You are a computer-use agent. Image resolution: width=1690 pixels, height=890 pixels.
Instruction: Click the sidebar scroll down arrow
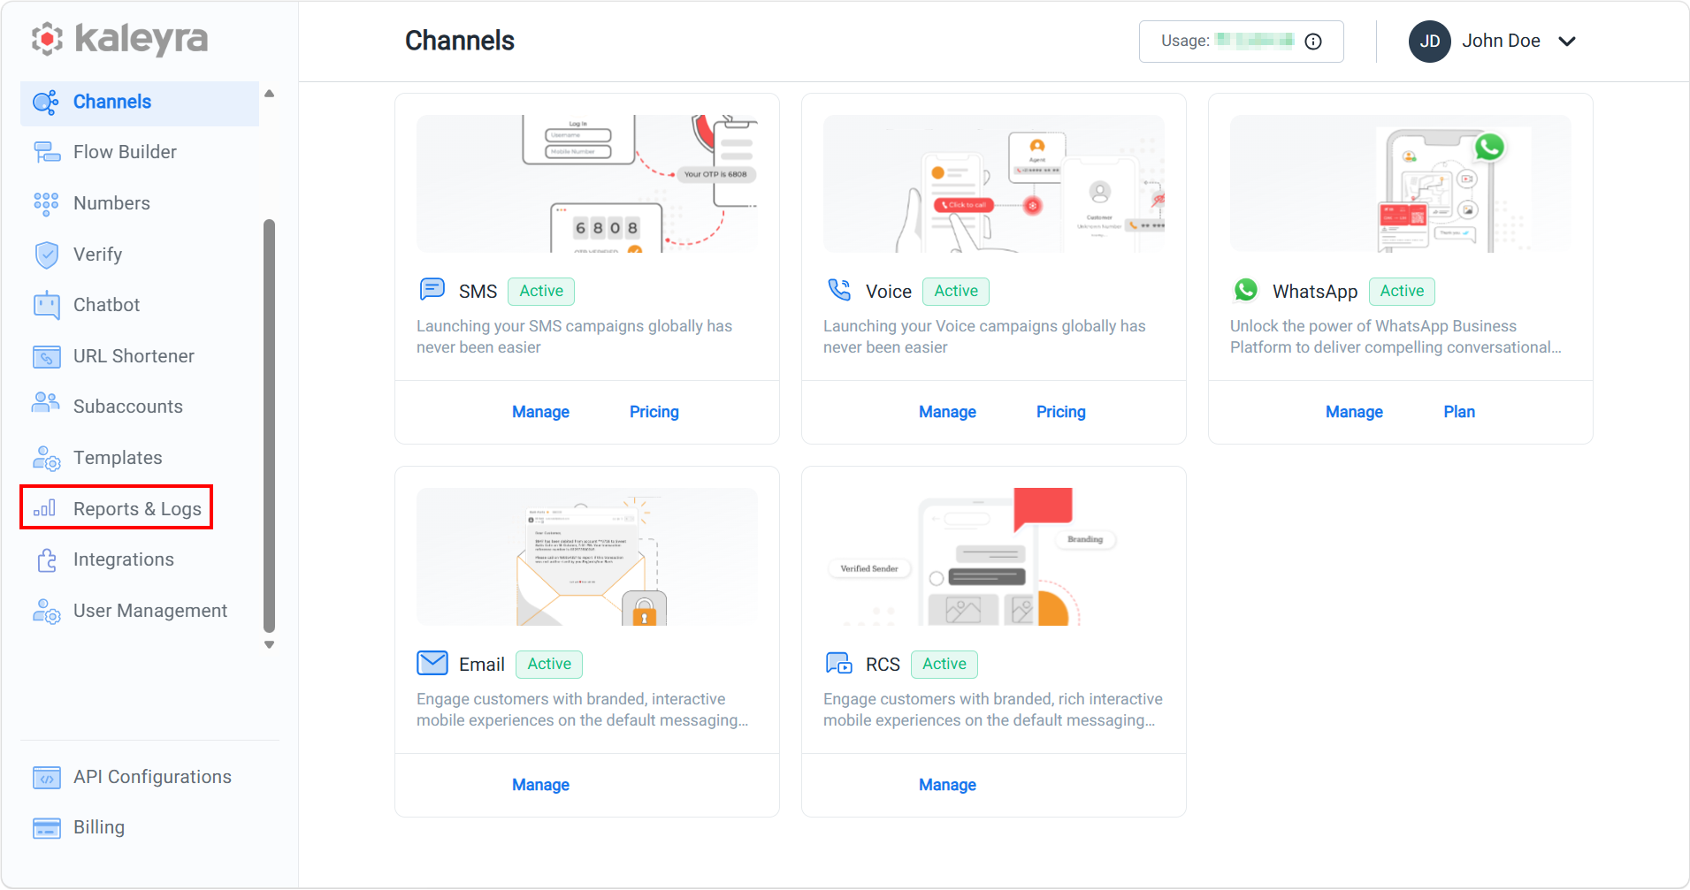pyautogui.click(x=270, y=645)
